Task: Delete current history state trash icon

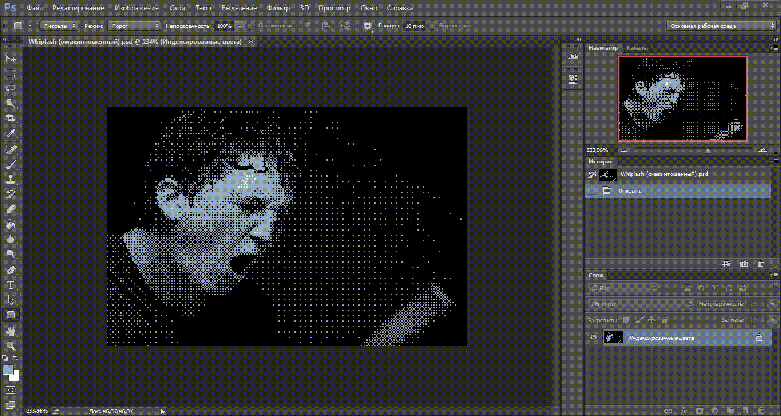Action: [760, 264]
